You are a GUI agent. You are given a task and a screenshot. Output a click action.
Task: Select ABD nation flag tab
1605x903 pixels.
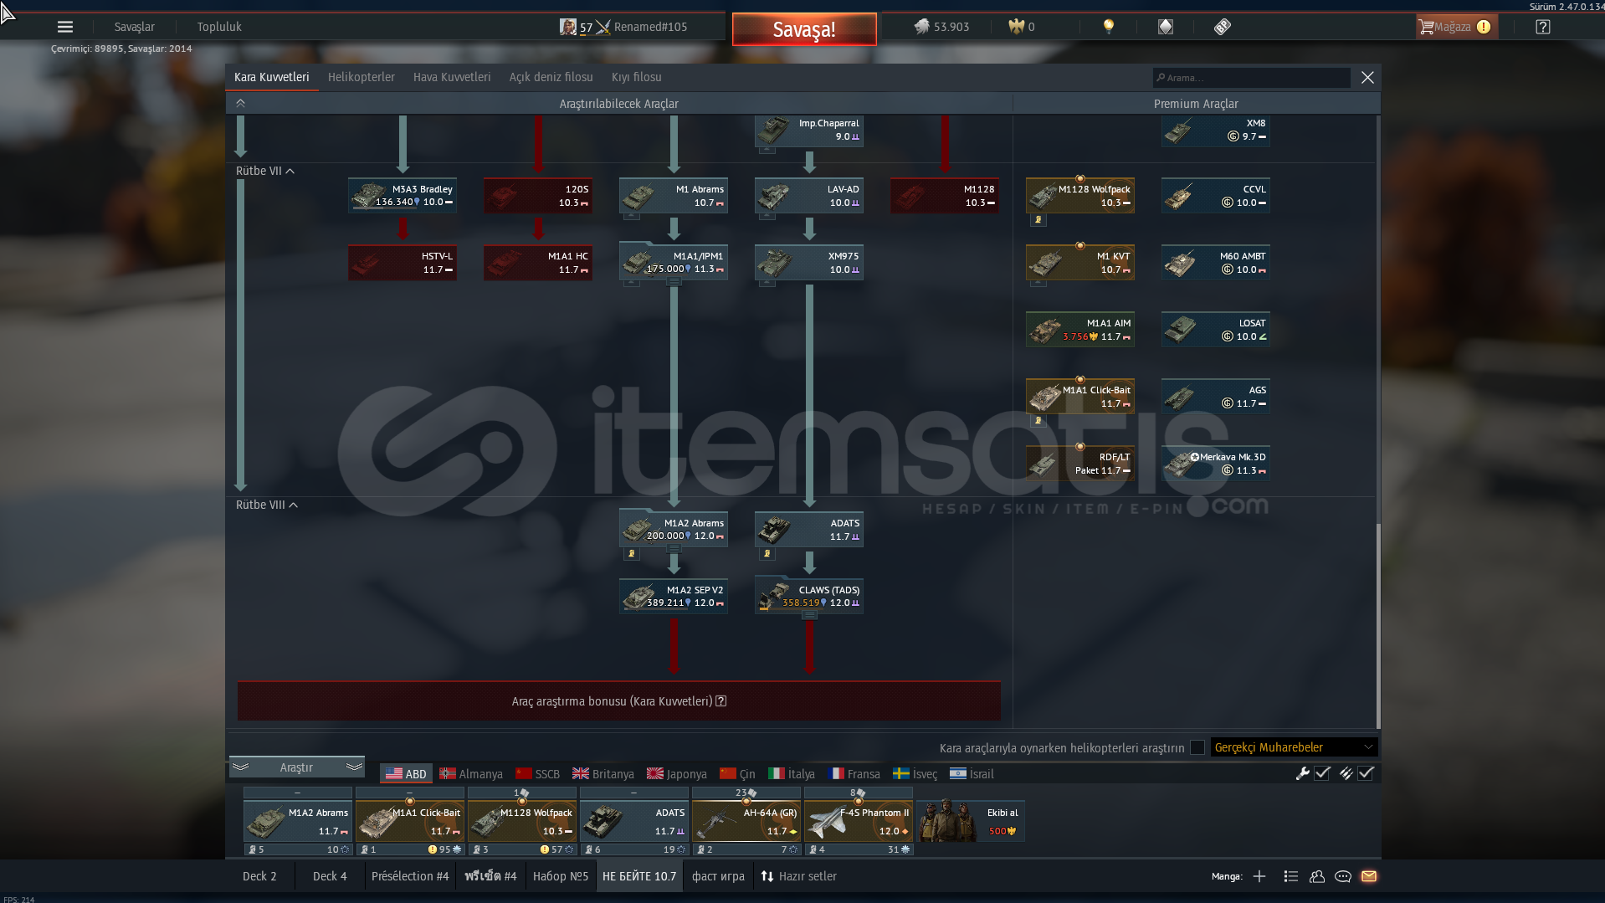click(x=406, y=774)
